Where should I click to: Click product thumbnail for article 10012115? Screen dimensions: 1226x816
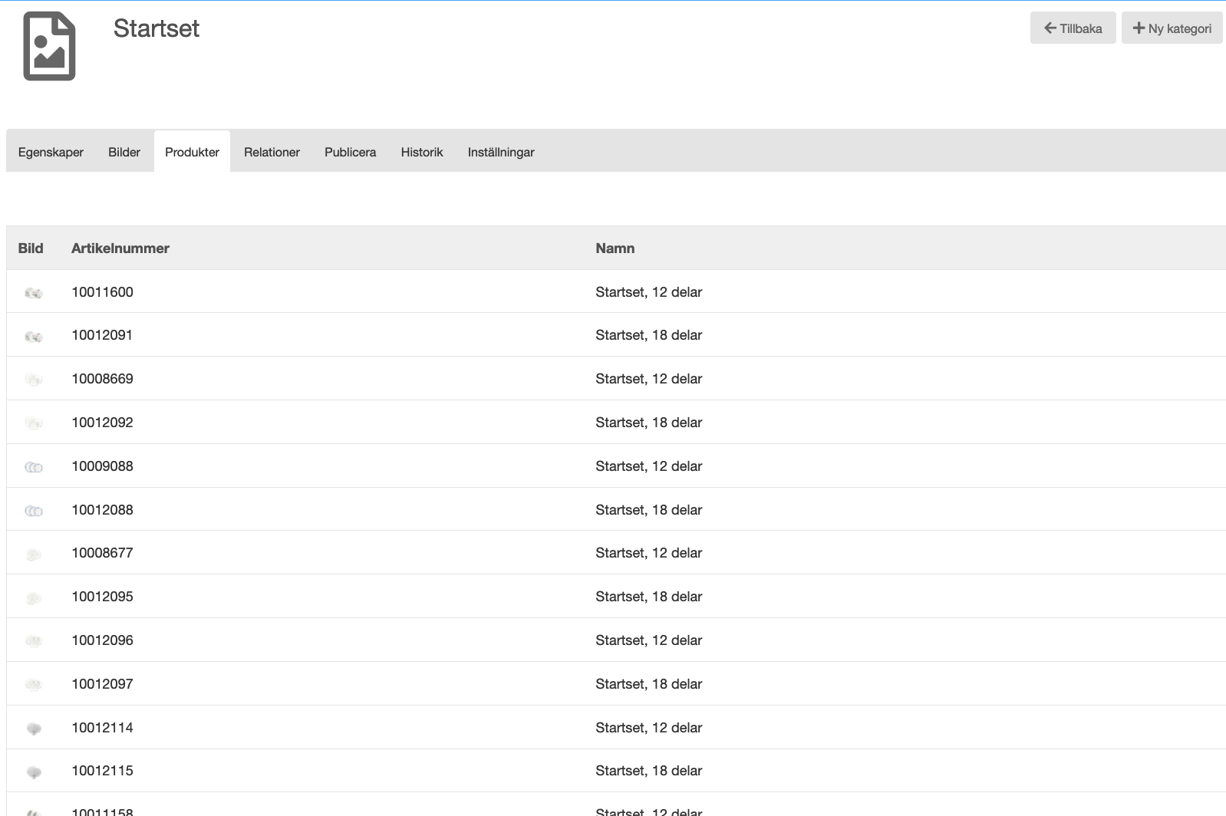[34, 772]
